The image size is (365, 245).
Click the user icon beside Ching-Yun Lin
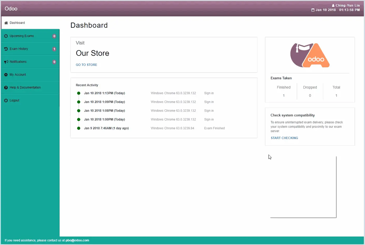coord(333,6)
